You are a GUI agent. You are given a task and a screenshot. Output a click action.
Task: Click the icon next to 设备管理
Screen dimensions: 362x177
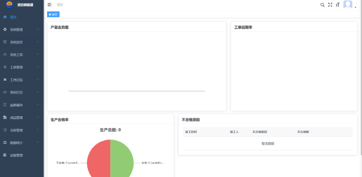[5, 155]
